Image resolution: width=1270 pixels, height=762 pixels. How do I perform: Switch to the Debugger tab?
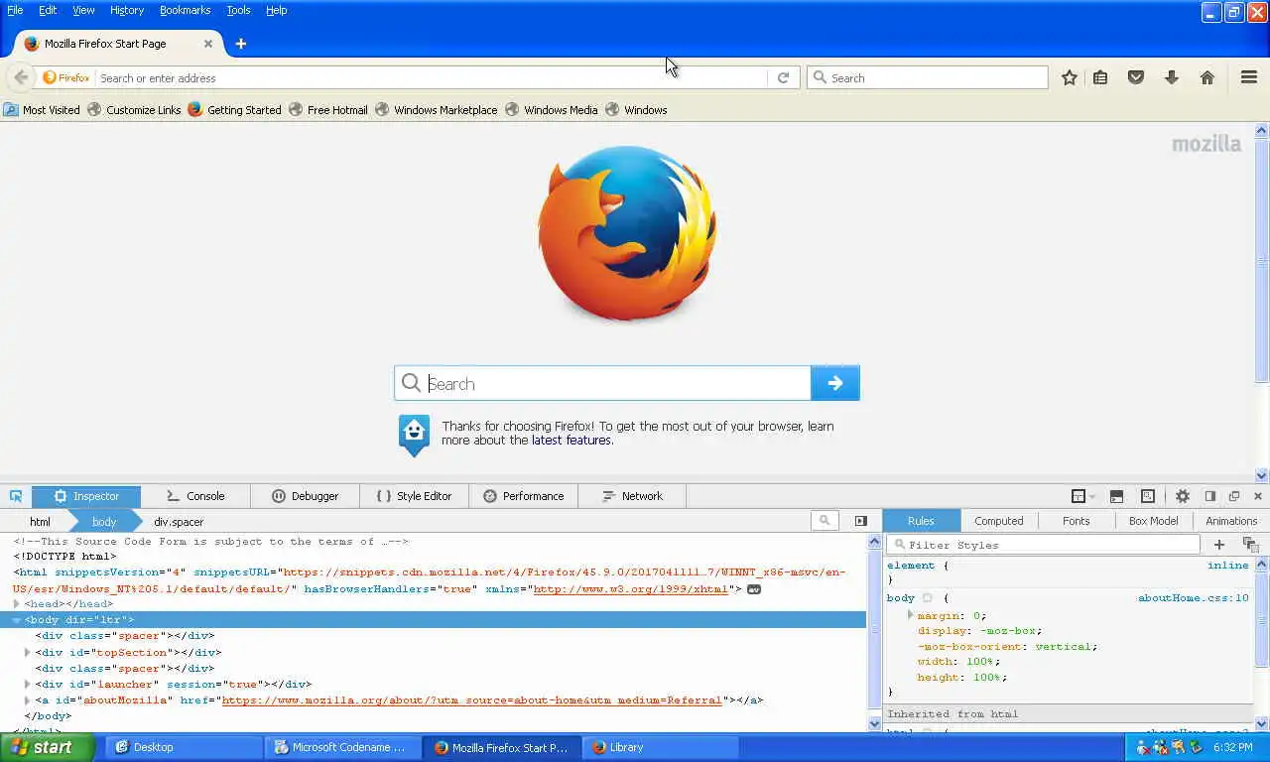[305, 496]
